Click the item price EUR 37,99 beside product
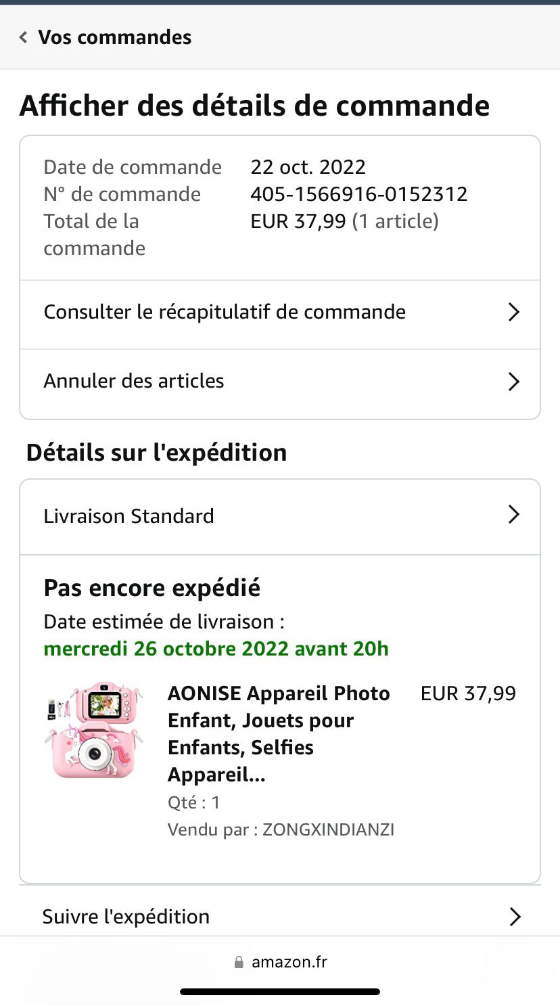The width and height of the screenshot is (560, 1006). point(468,693)
